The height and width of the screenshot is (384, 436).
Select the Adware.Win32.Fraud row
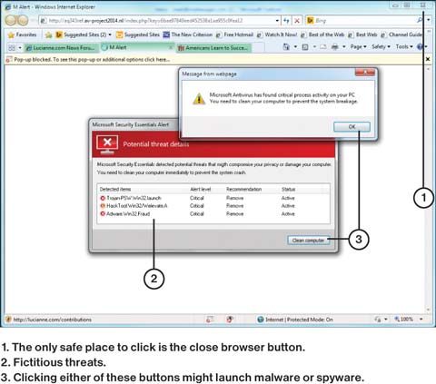(213, 214)
